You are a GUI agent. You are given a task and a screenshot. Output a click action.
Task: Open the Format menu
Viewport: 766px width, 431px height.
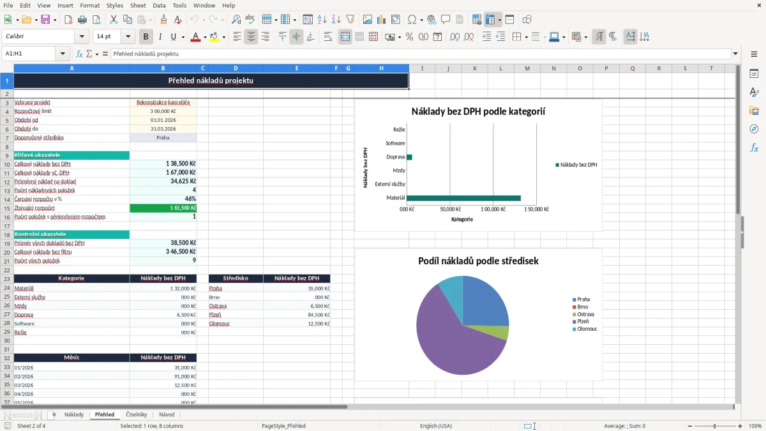coord(89,5)
